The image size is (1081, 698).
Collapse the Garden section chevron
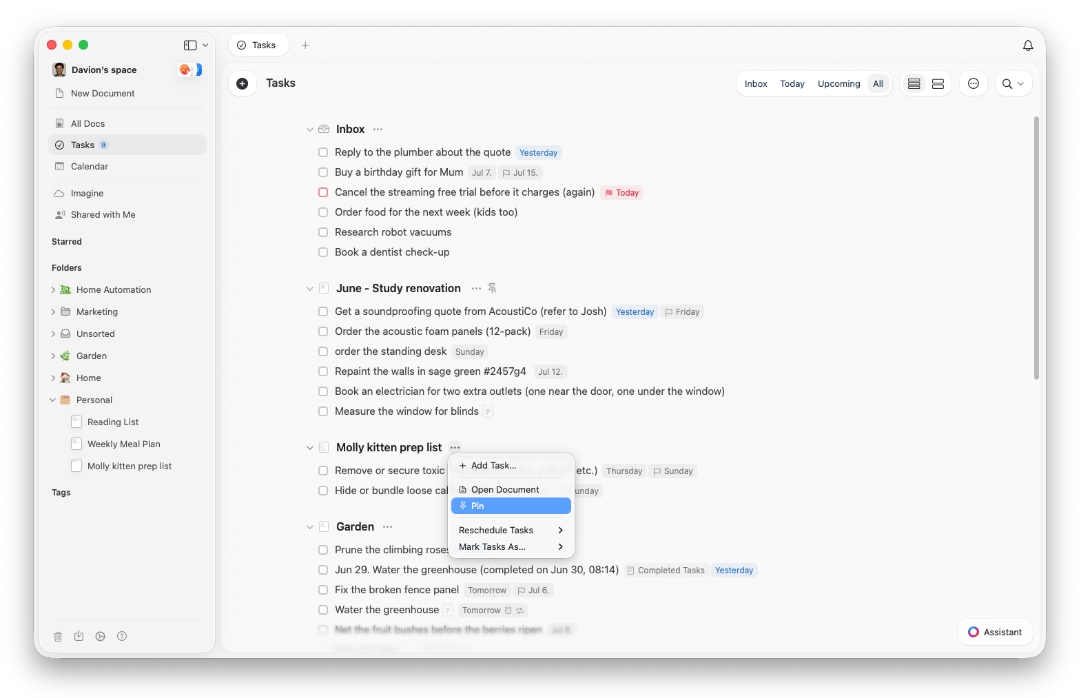coord(310,527)
